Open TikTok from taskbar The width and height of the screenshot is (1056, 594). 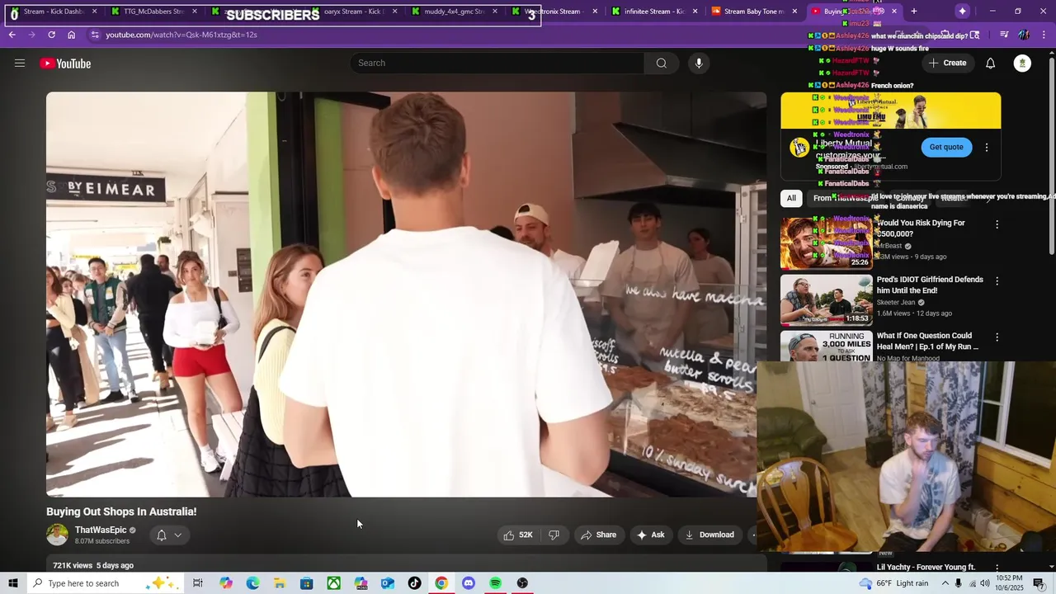click(414, 583)
